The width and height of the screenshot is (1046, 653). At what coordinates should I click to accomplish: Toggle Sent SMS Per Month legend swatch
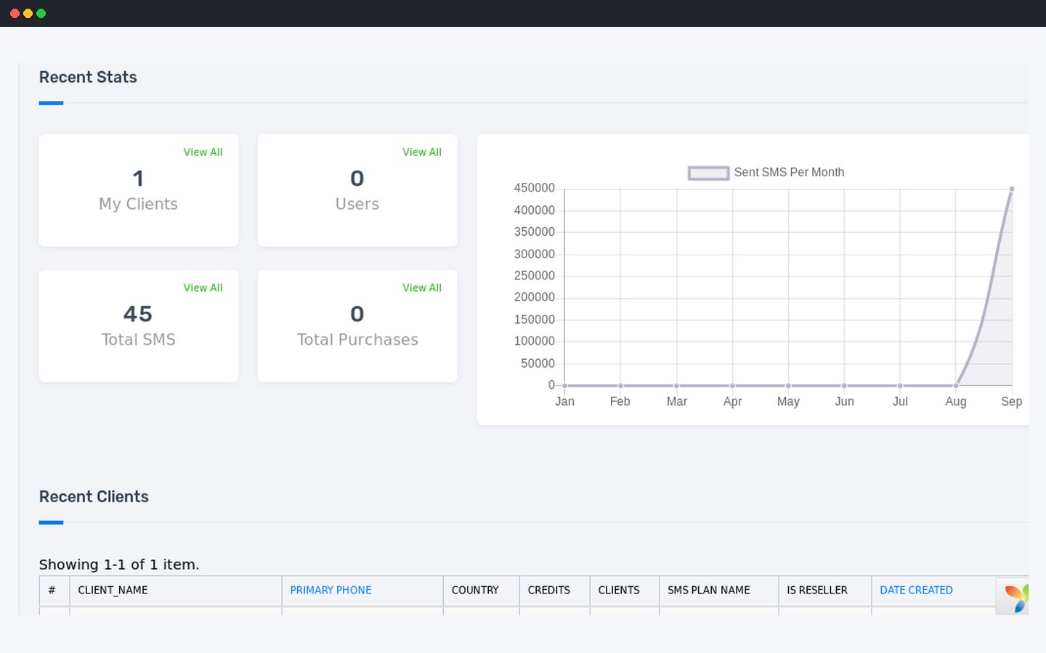[x=708, y=173]
